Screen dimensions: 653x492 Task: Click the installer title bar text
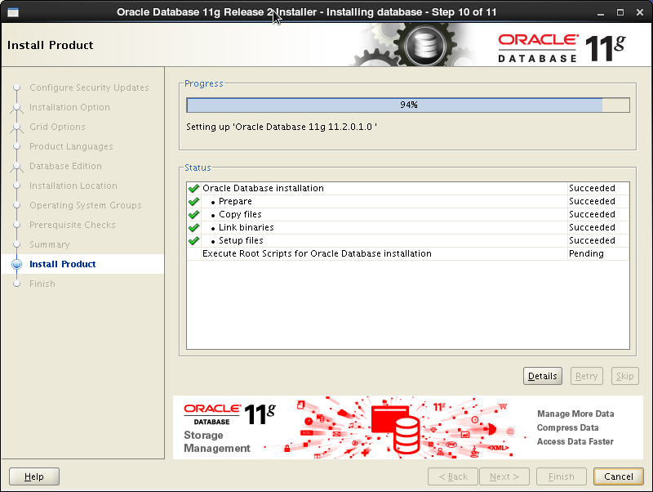[307, 12]
